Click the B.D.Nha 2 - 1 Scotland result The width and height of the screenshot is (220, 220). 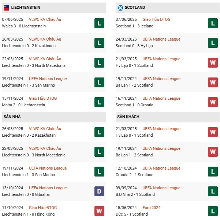click(x=135, y=194)
